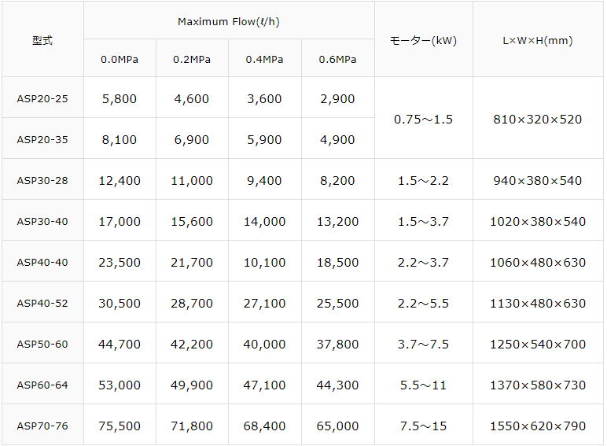Click the 型式 column header
This screenshot has height=446, width=607.
[x=42, y=40]
